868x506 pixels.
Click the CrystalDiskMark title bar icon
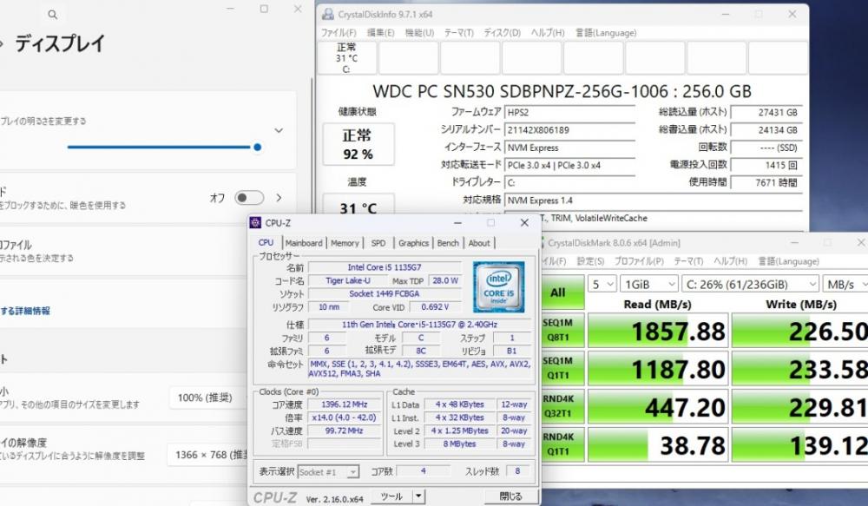543,242
